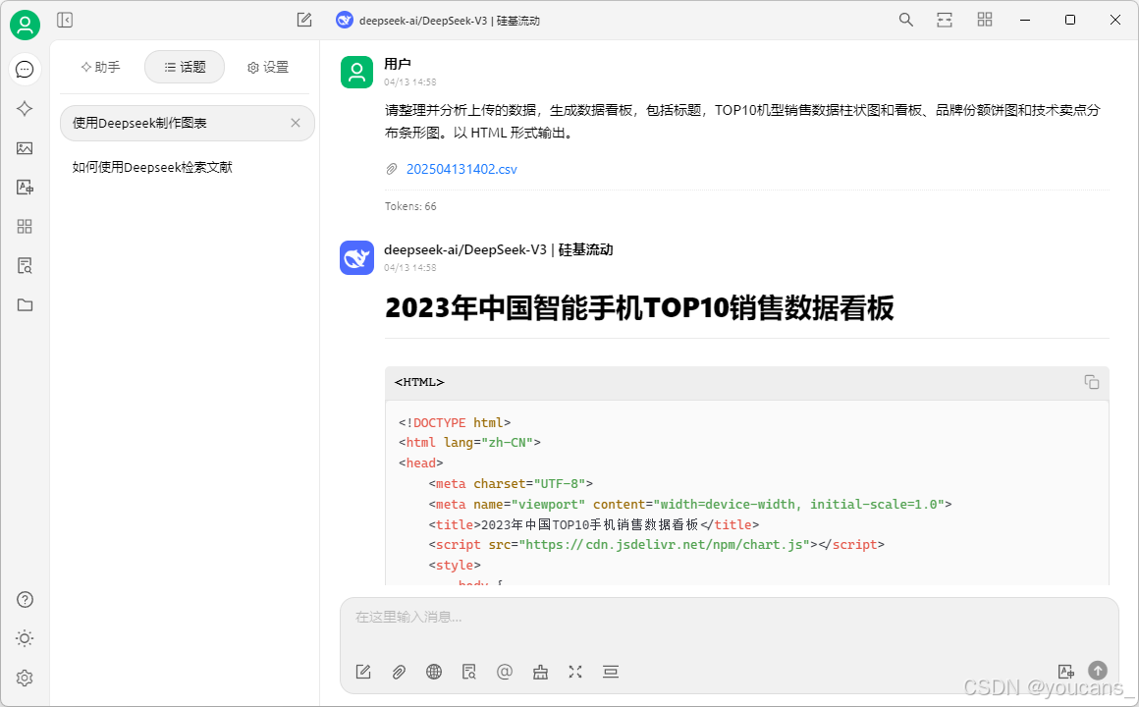Open the agents sparkle icon in the sidebar
Viewport: 1139px width, 707px height.
(25, 108)
